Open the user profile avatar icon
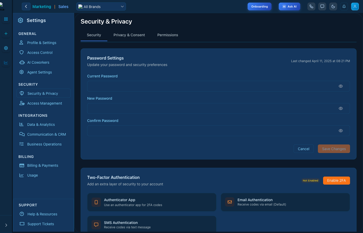The height and width of the screenshot is (233, 363). point(355,6)
